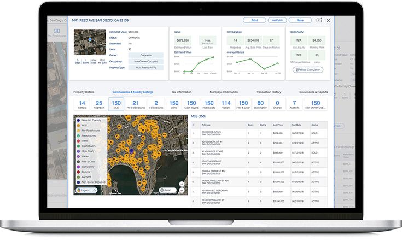
Task: Select the 14 Comps tile
Action: point(82,104)
